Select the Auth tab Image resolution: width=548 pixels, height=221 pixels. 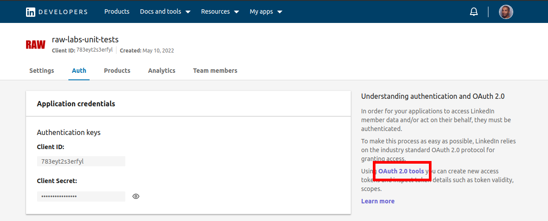pyautogui.click(x=79, y=71)
